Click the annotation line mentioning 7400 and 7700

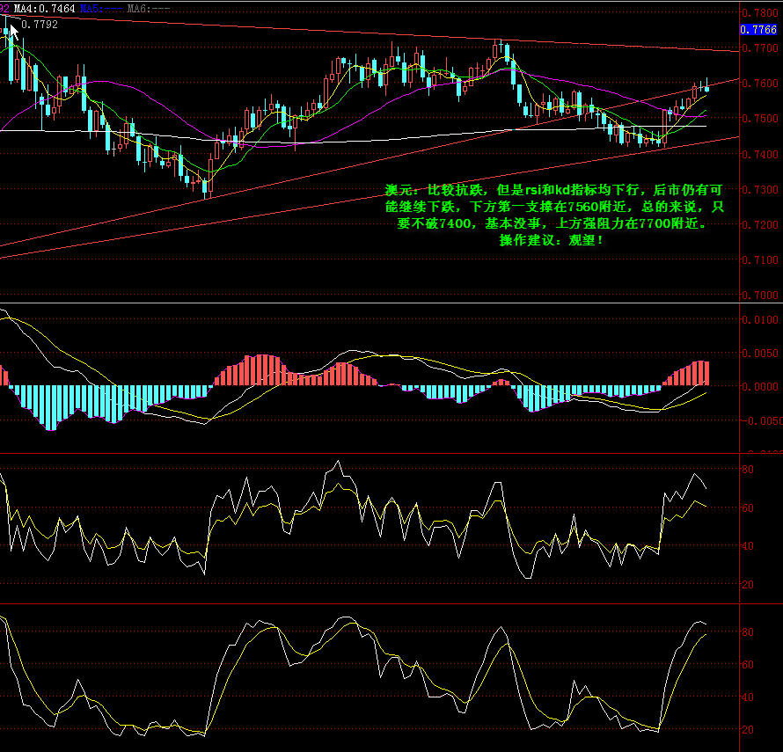click(x=552, y=223)
